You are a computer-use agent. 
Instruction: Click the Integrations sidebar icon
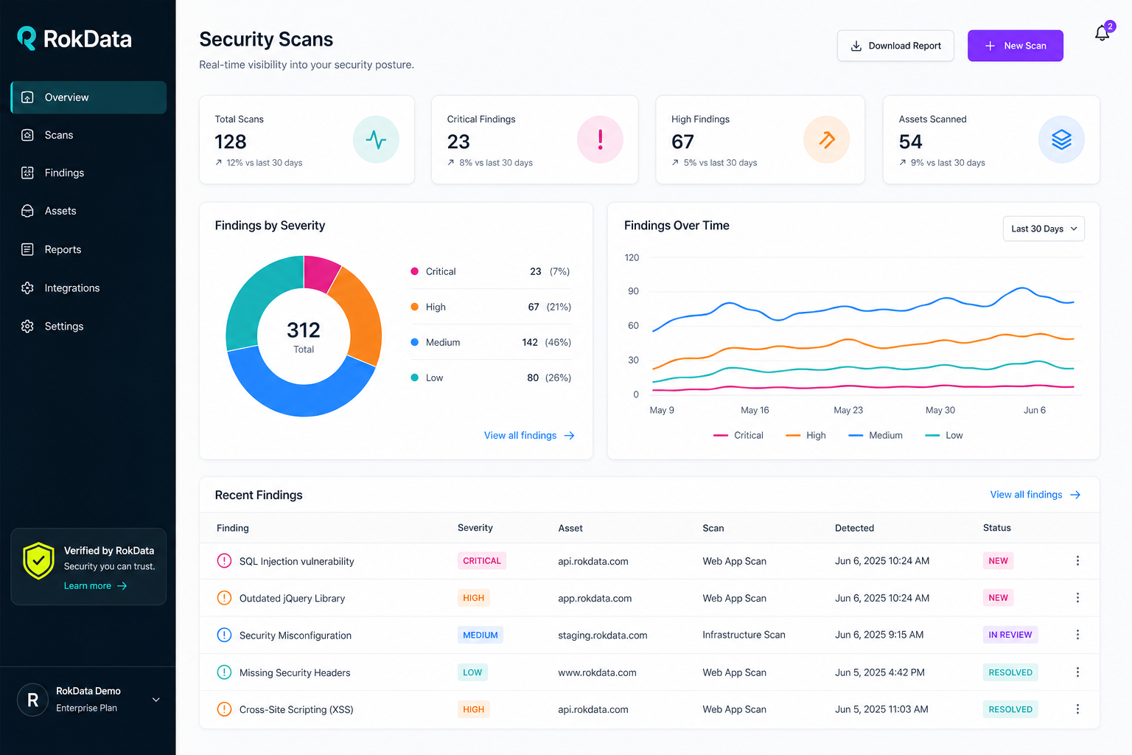pyautogui.click(x=27, y=288)
